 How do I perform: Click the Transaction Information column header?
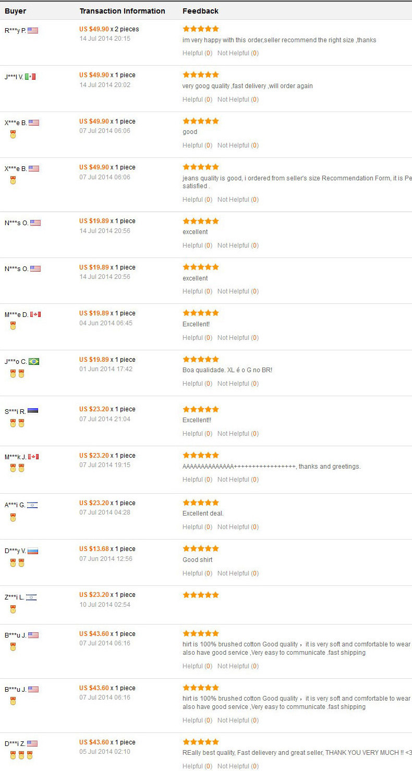(122, 11)
